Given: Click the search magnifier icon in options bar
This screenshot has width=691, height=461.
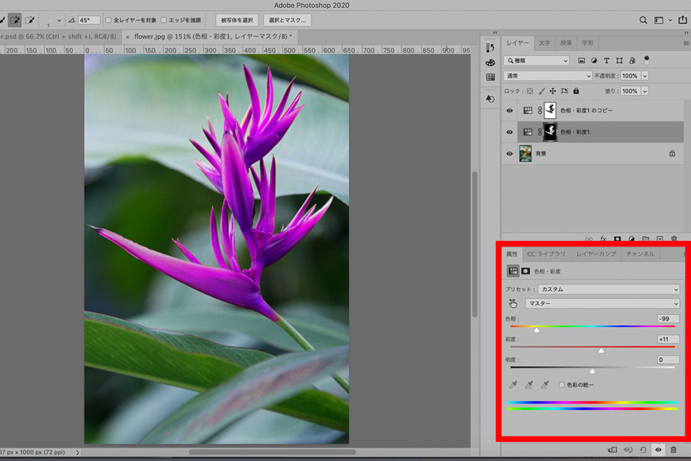Looking at the screenshot, I should click(x=643, y=20).
